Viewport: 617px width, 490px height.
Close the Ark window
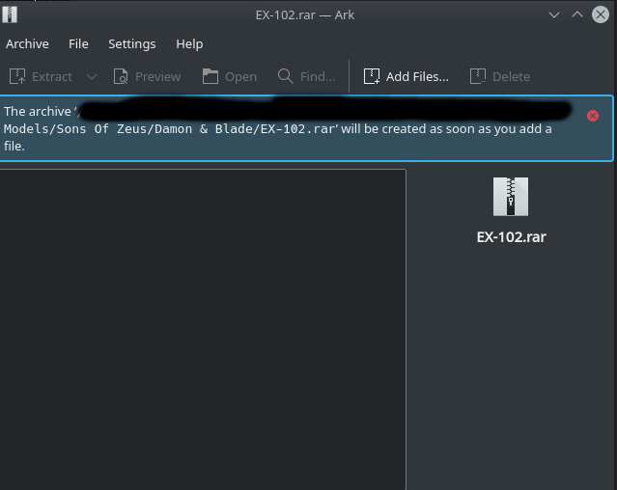pyautogui.click(x=601, y=14)
